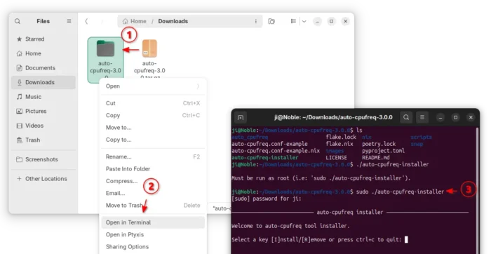Screen dimensions: 491x254
Task: Click the terminal prompt cursor after 'quit:'
Action: point(406,240)
